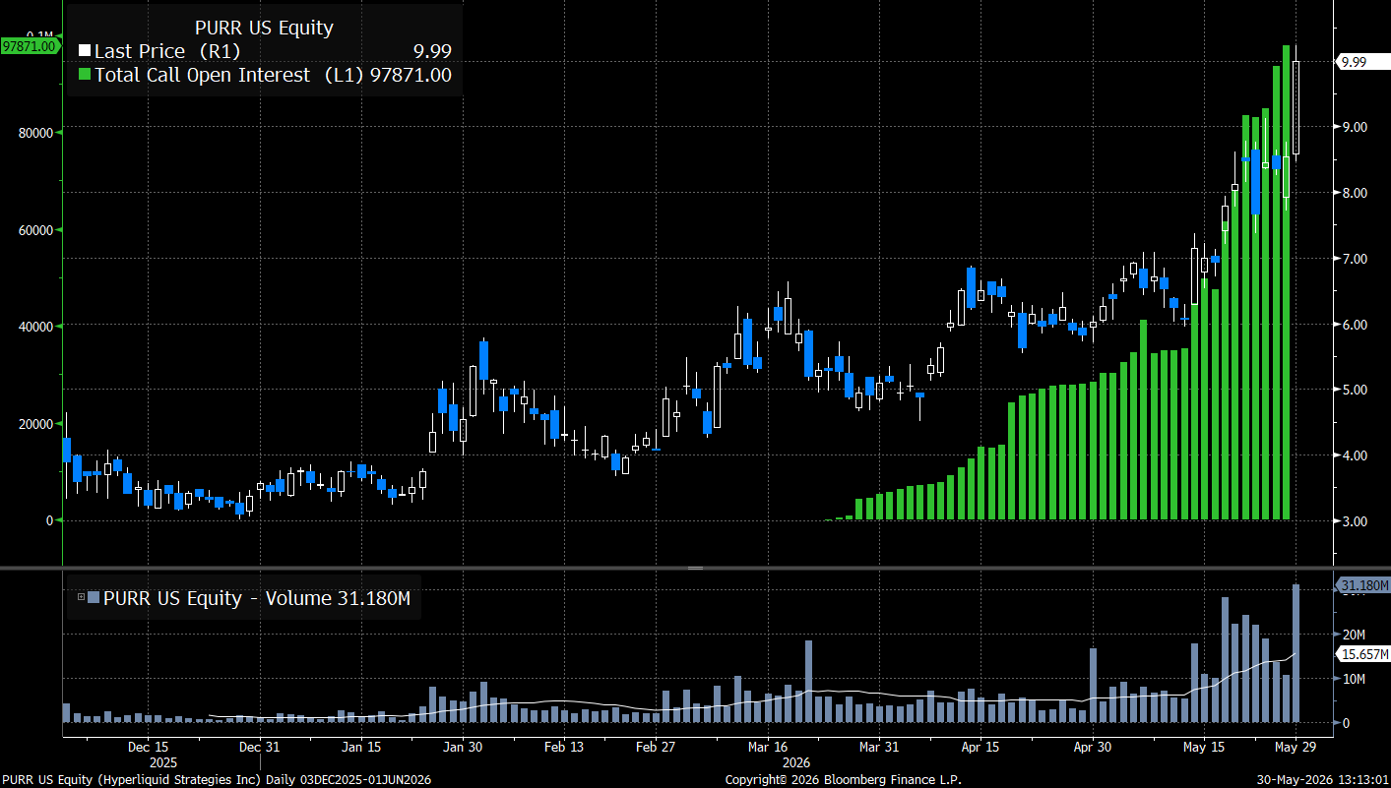Click "5.00" on the right price axis
This screenshot has height=788, width=1391.
pos(1354,390)
